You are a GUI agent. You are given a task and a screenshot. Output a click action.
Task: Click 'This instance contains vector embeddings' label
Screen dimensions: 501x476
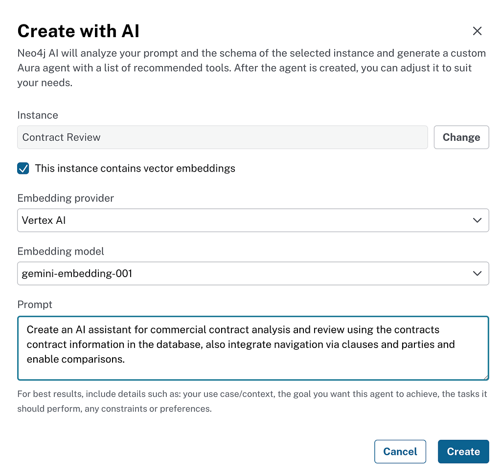(x=135, y=168)
